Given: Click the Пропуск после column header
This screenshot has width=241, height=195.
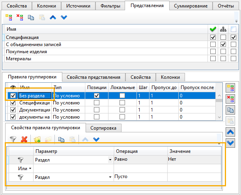Looking at the screenshot, I should 196,87.
